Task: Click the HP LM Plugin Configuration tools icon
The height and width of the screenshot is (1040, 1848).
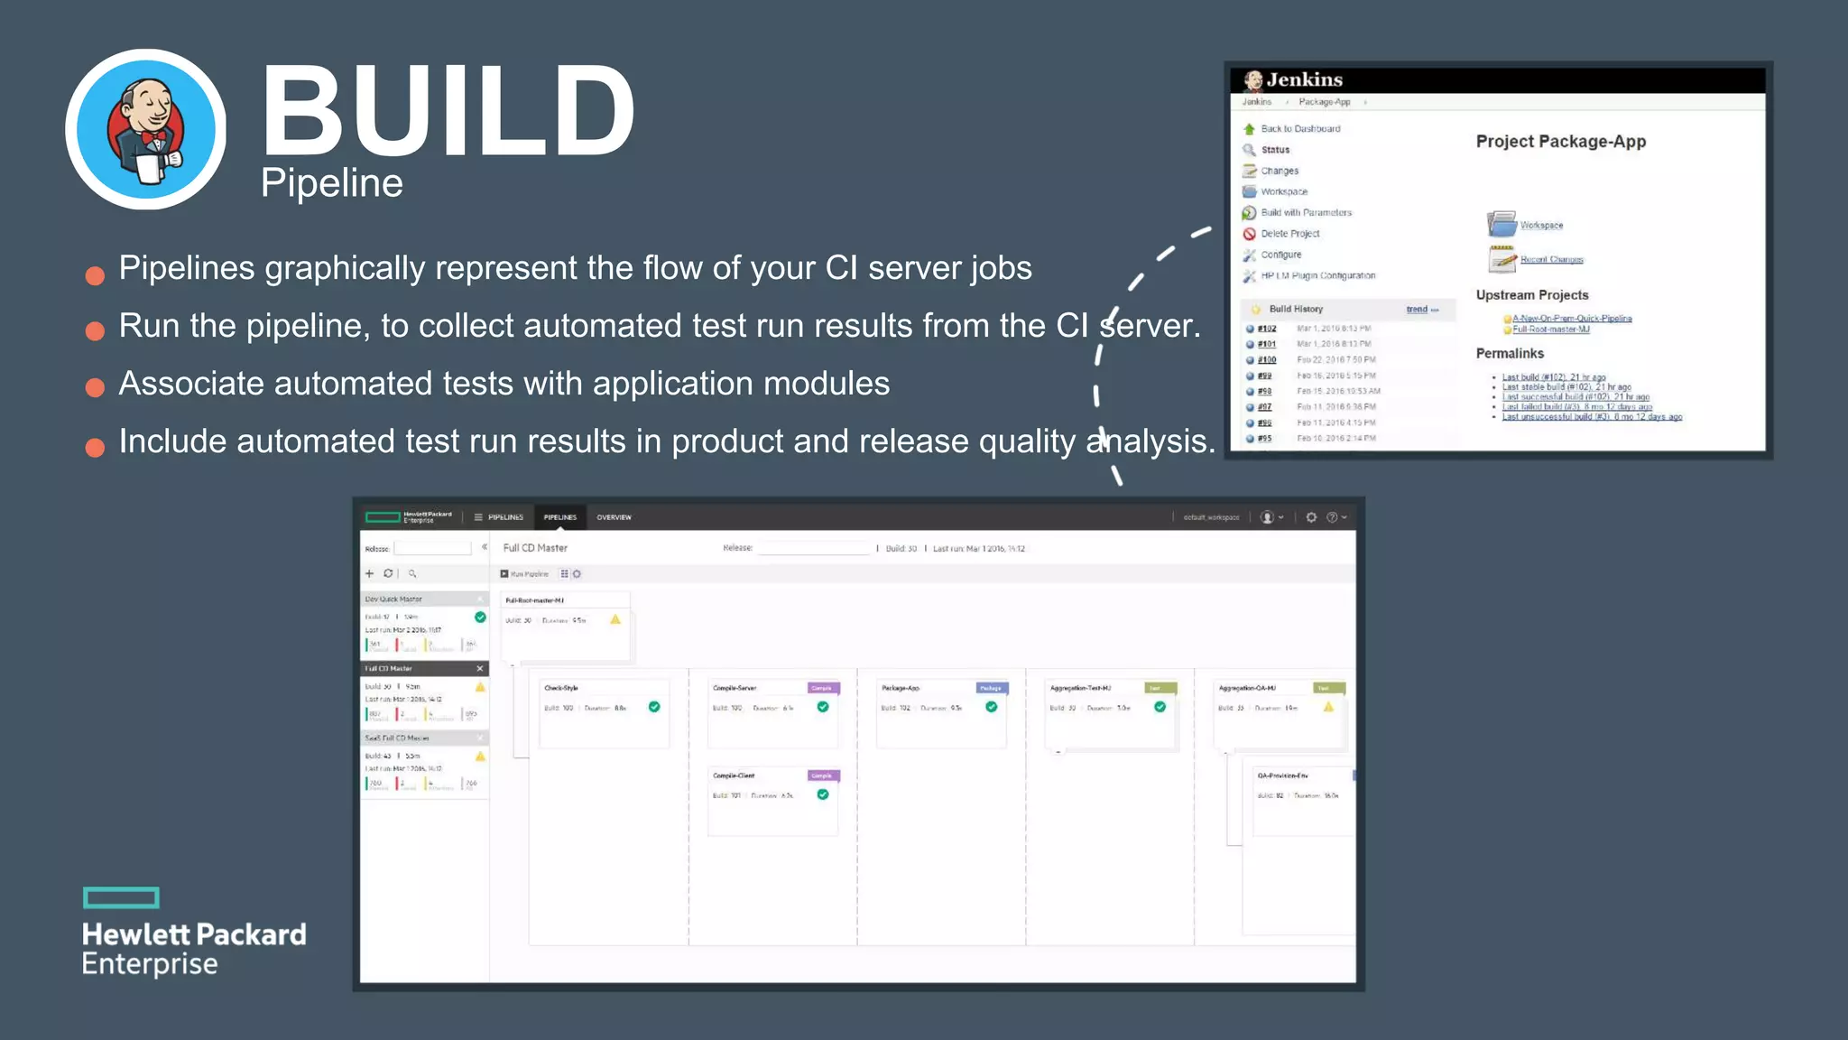Action: pyautogui.click(x=1249, y=275)
